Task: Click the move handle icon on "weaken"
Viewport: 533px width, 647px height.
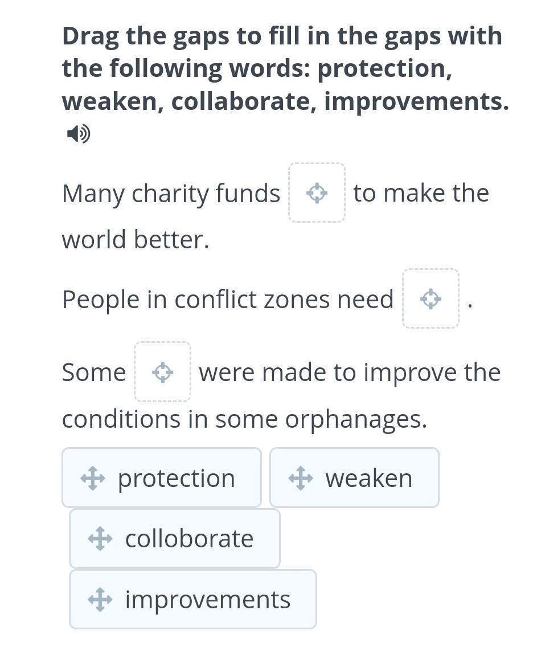Action: point(301,478)
